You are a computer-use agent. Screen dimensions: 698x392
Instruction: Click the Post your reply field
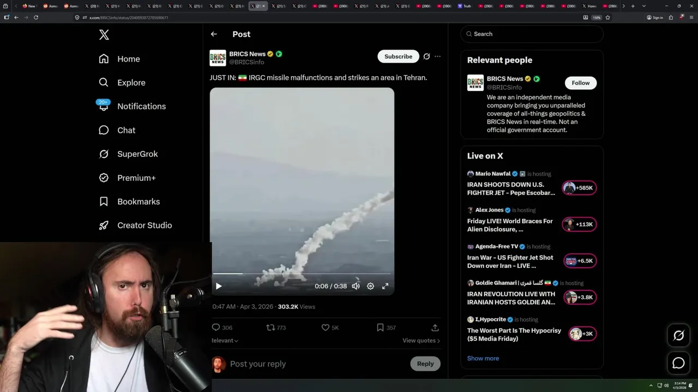point(317,364)
